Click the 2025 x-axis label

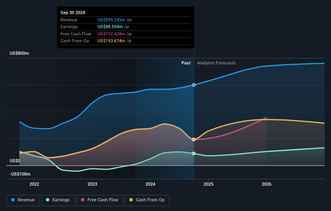(x=208, y=184)
